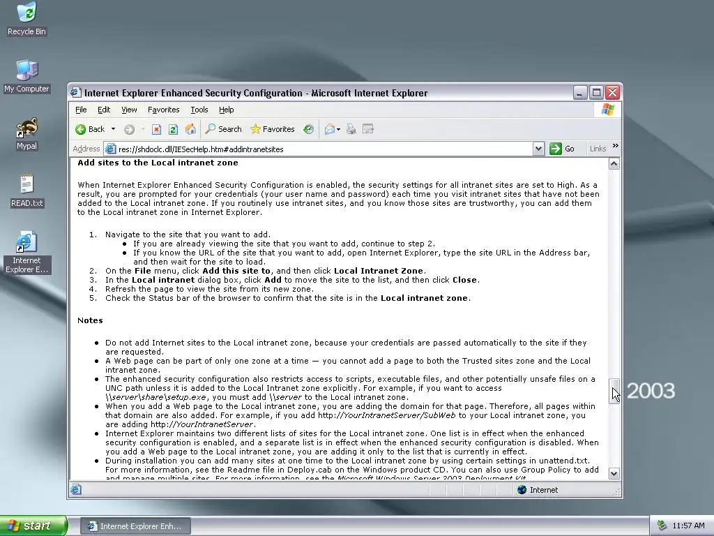714x536 pixels.
Task: Click the scroll up arrow
Action: coord(614,164)
